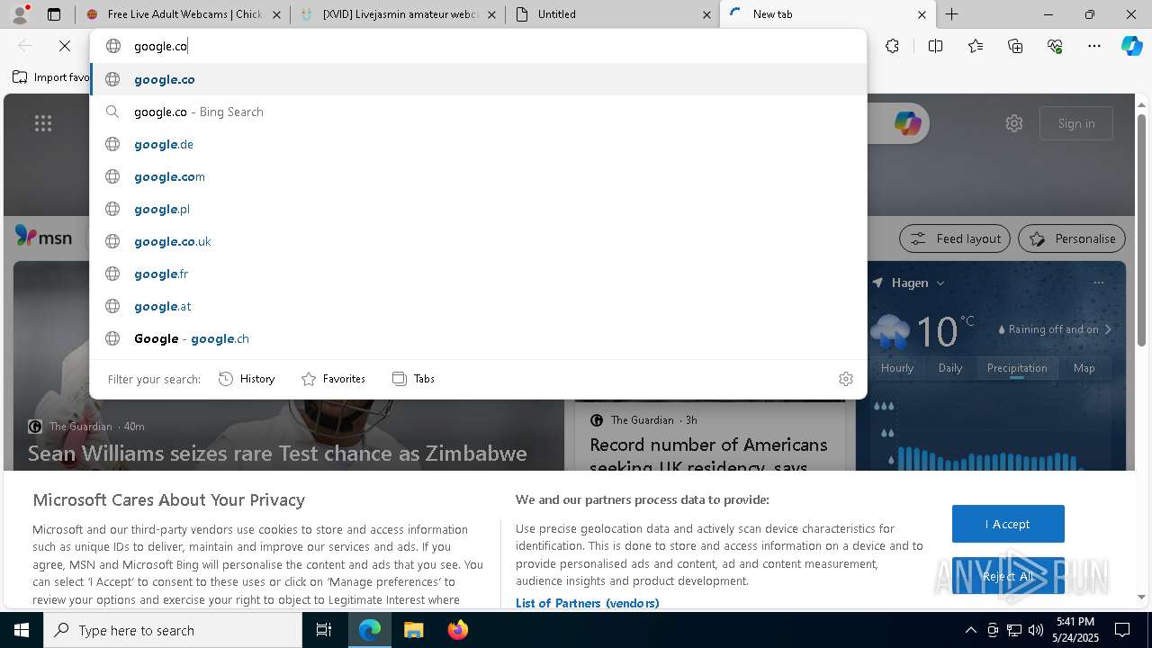Screen dimensions: 1152x648
Task: Open network status tray icon
Action: [1014, 630]
